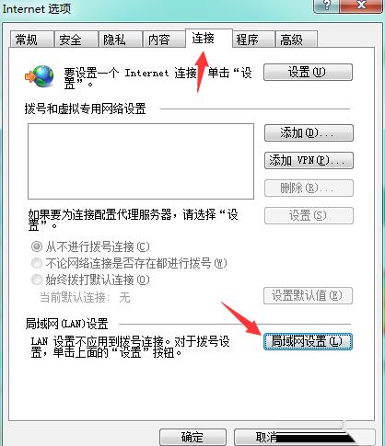Click the globe Internet connection icon
This screenshot has width=385, height=446.
tap(40, 76)
